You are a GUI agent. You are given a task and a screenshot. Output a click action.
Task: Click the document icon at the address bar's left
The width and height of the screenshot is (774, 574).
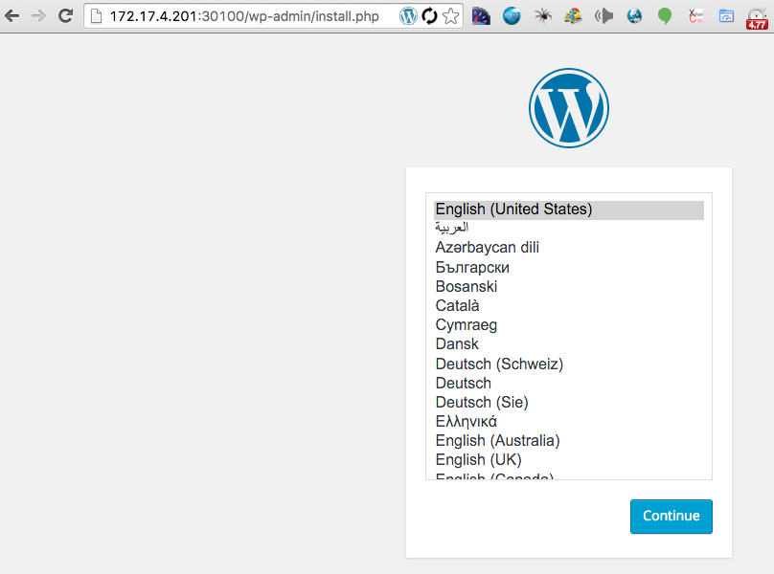pyautogui.click(x=94, y=15)
